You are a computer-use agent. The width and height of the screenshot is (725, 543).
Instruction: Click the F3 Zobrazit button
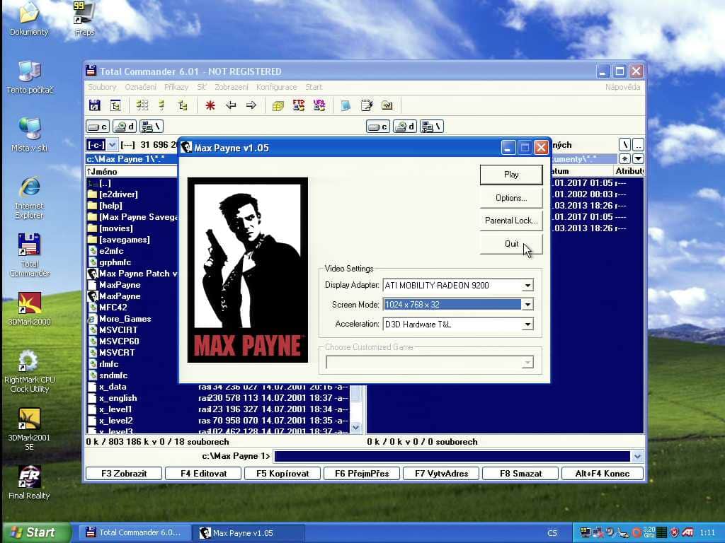tap(124, 473)
